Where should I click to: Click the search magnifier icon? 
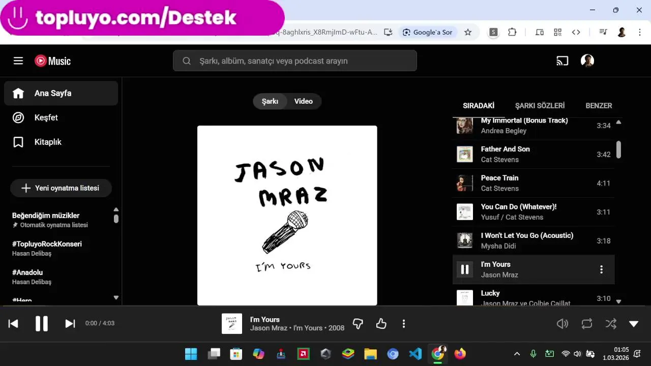[x=187, y=61]
